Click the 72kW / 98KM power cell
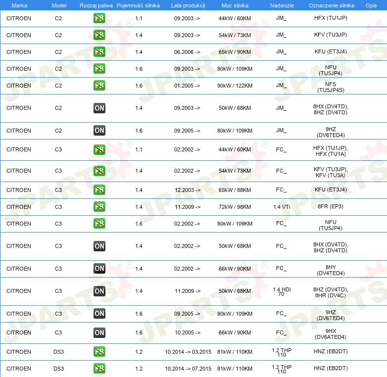This screenshot has width=387, height=377. tap(235, 207)
